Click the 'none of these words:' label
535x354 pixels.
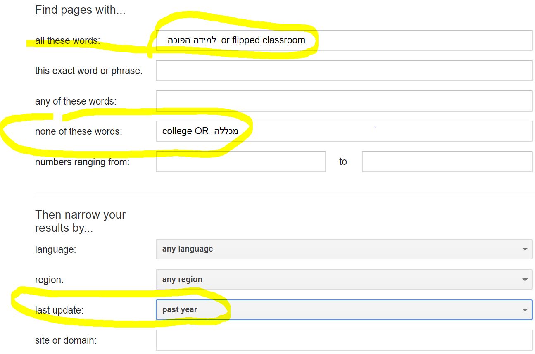78,131
